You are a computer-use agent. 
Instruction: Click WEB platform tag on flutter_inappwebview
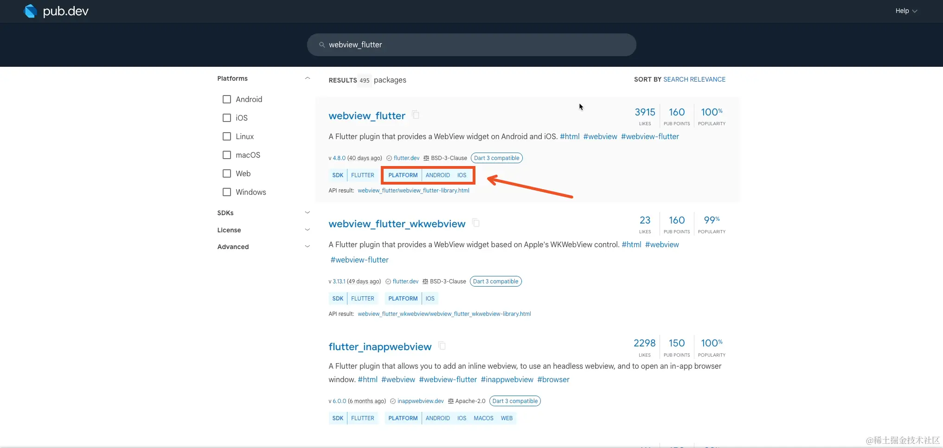point(507,418)
